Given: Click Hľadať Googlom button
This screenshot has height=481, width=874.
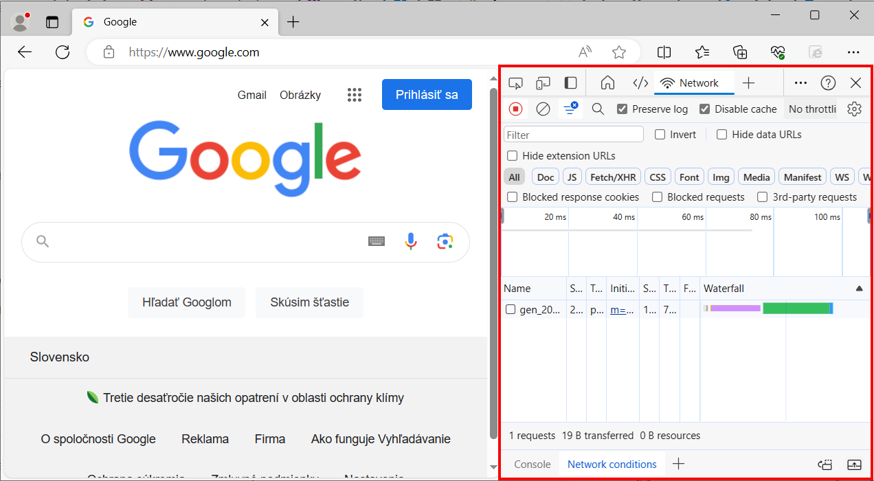Looking at the screenshot, I should coord(187,302).
